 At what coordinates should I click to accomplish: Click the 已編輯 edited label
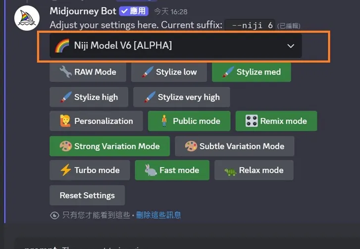coord(289,26)
